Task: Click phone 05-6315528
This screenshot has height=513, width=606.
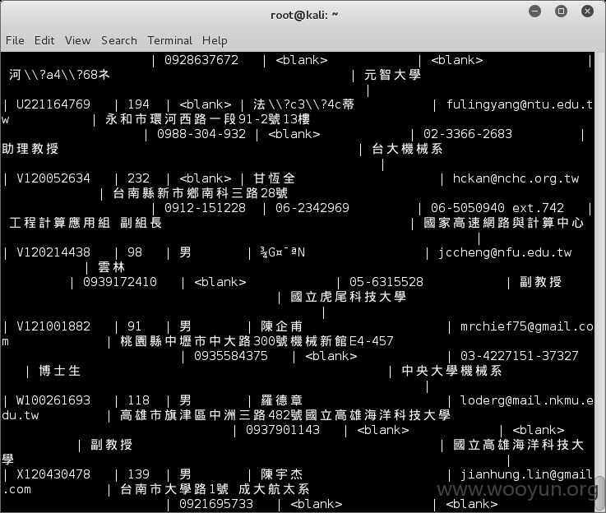Action: [386, 282]
